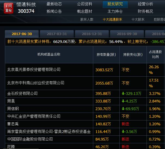The height and width of the screenshot is (149, 165).
Task: Click holding value 2055.68万
Action: tap(104, 83)
